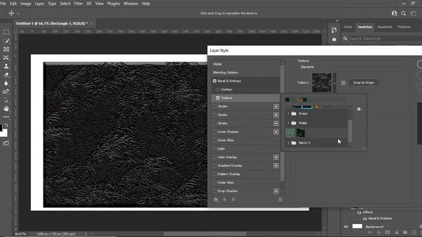Add layer style fx in Layers panel

tap(378, 232)
